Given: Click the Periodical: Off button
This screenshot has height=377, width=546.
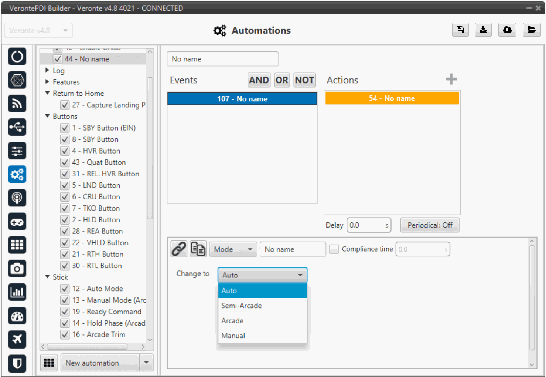Looking at the screenshot, I should [430, 225].
